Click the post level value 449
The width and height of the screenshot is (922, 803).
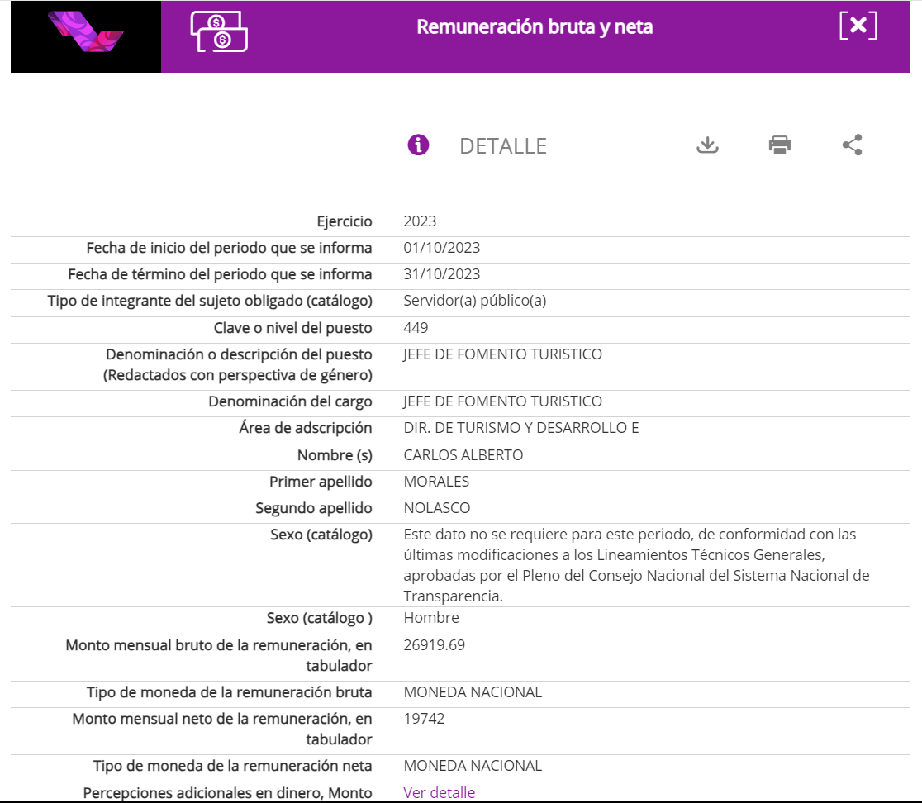point(416,328)
